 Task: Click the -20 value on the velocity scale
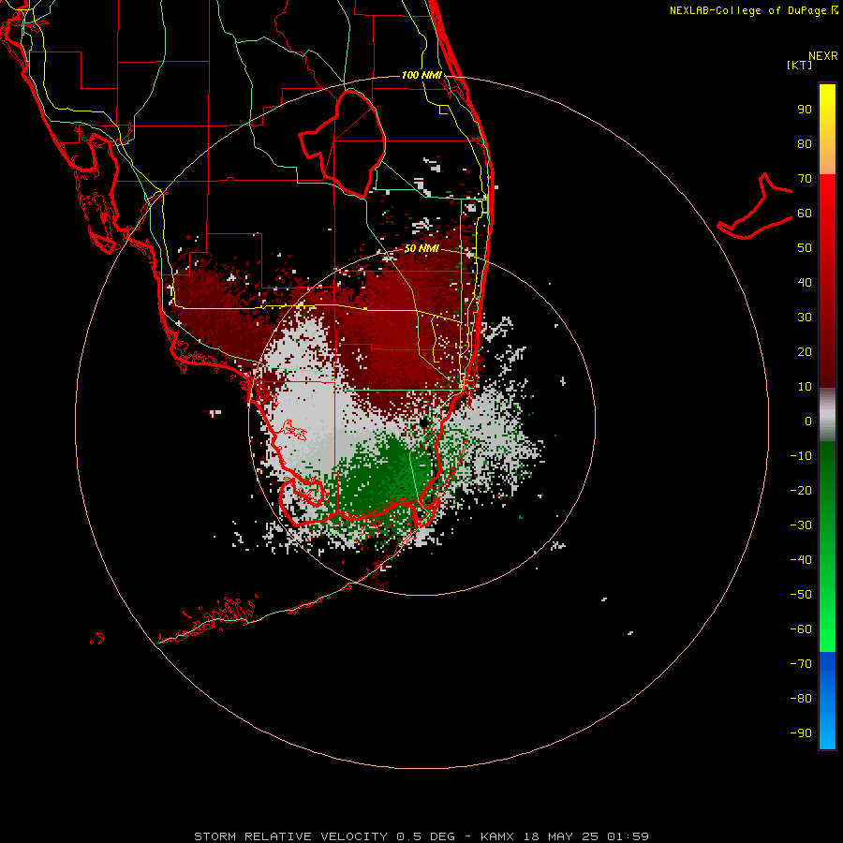[801, 490]
